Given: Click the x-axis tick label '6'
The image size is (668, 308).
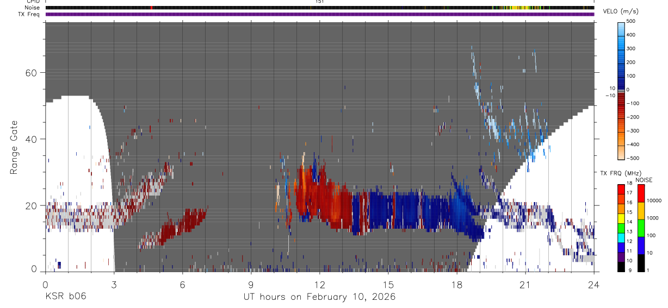Looking at the screenshot, I should (x=182, y=284).
